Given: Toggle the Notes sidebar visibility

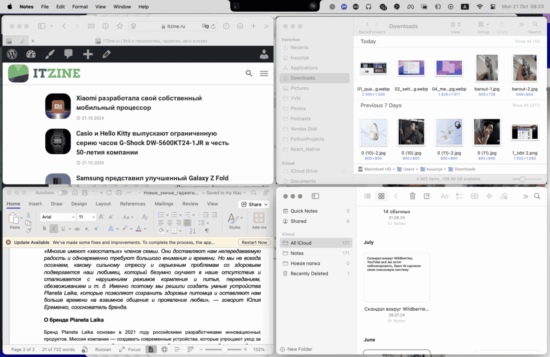Looking at the screenshot, I should pos(315,196).
